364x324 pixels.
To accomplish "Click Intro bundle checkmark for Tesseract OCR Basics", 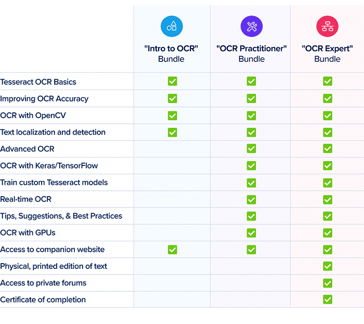I will coord(172,81).
